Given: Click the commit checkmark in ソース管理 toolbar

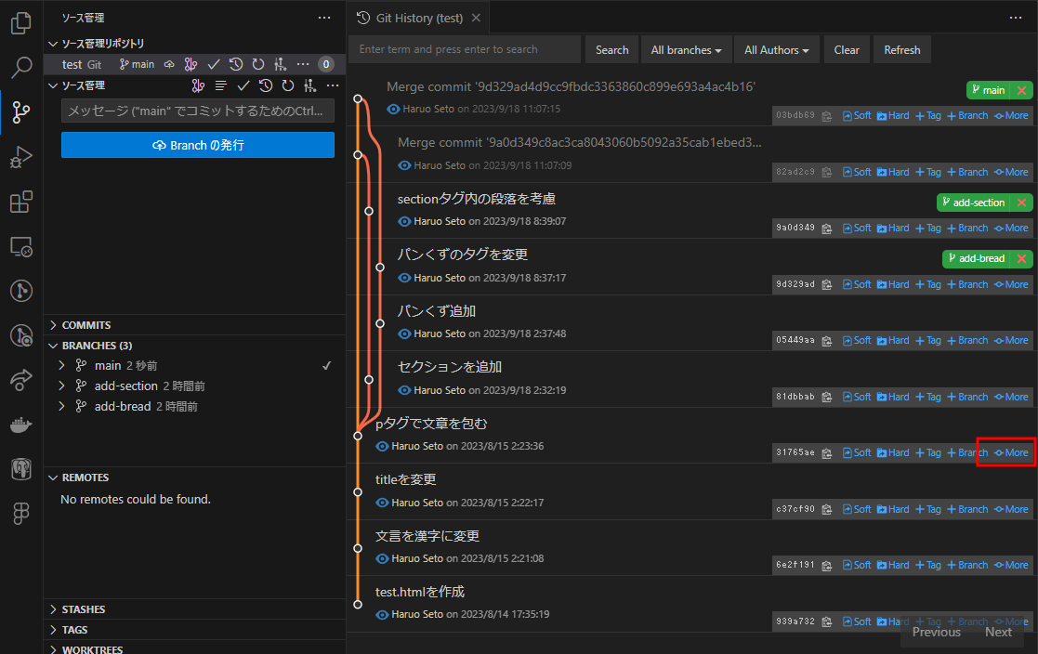Looking at the screenshot, I should click(243, 85).
